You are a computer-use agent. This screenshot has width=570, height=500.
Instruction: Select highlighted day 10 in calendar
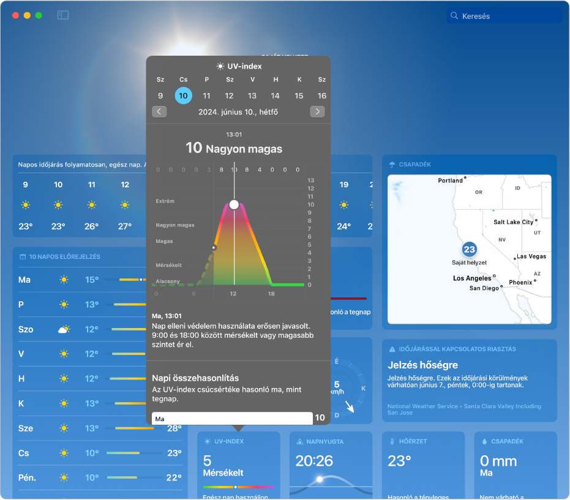pos(184,96)
